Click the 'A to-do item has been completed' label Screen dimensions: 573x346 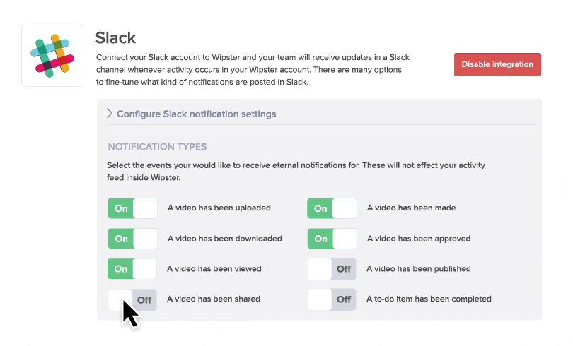pyautogui.click(x=429, y=299)
